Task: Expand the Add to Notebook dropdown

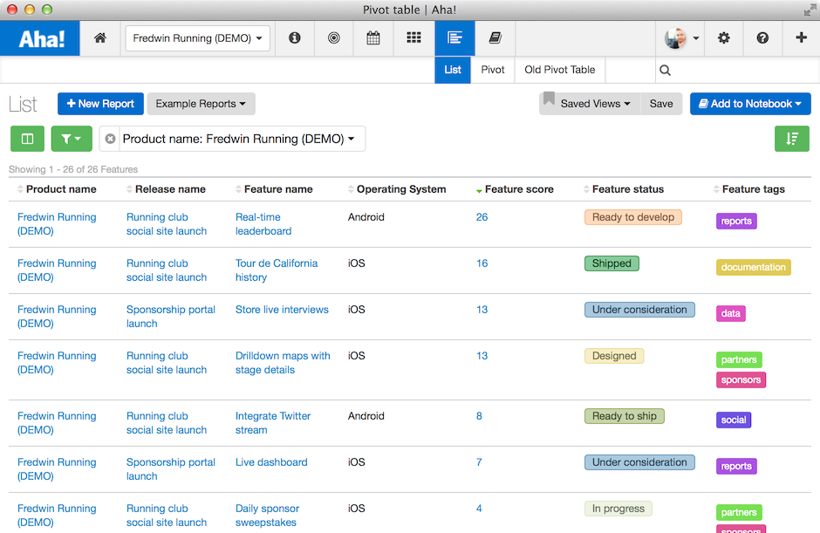Action: click(x=750, y=104)
